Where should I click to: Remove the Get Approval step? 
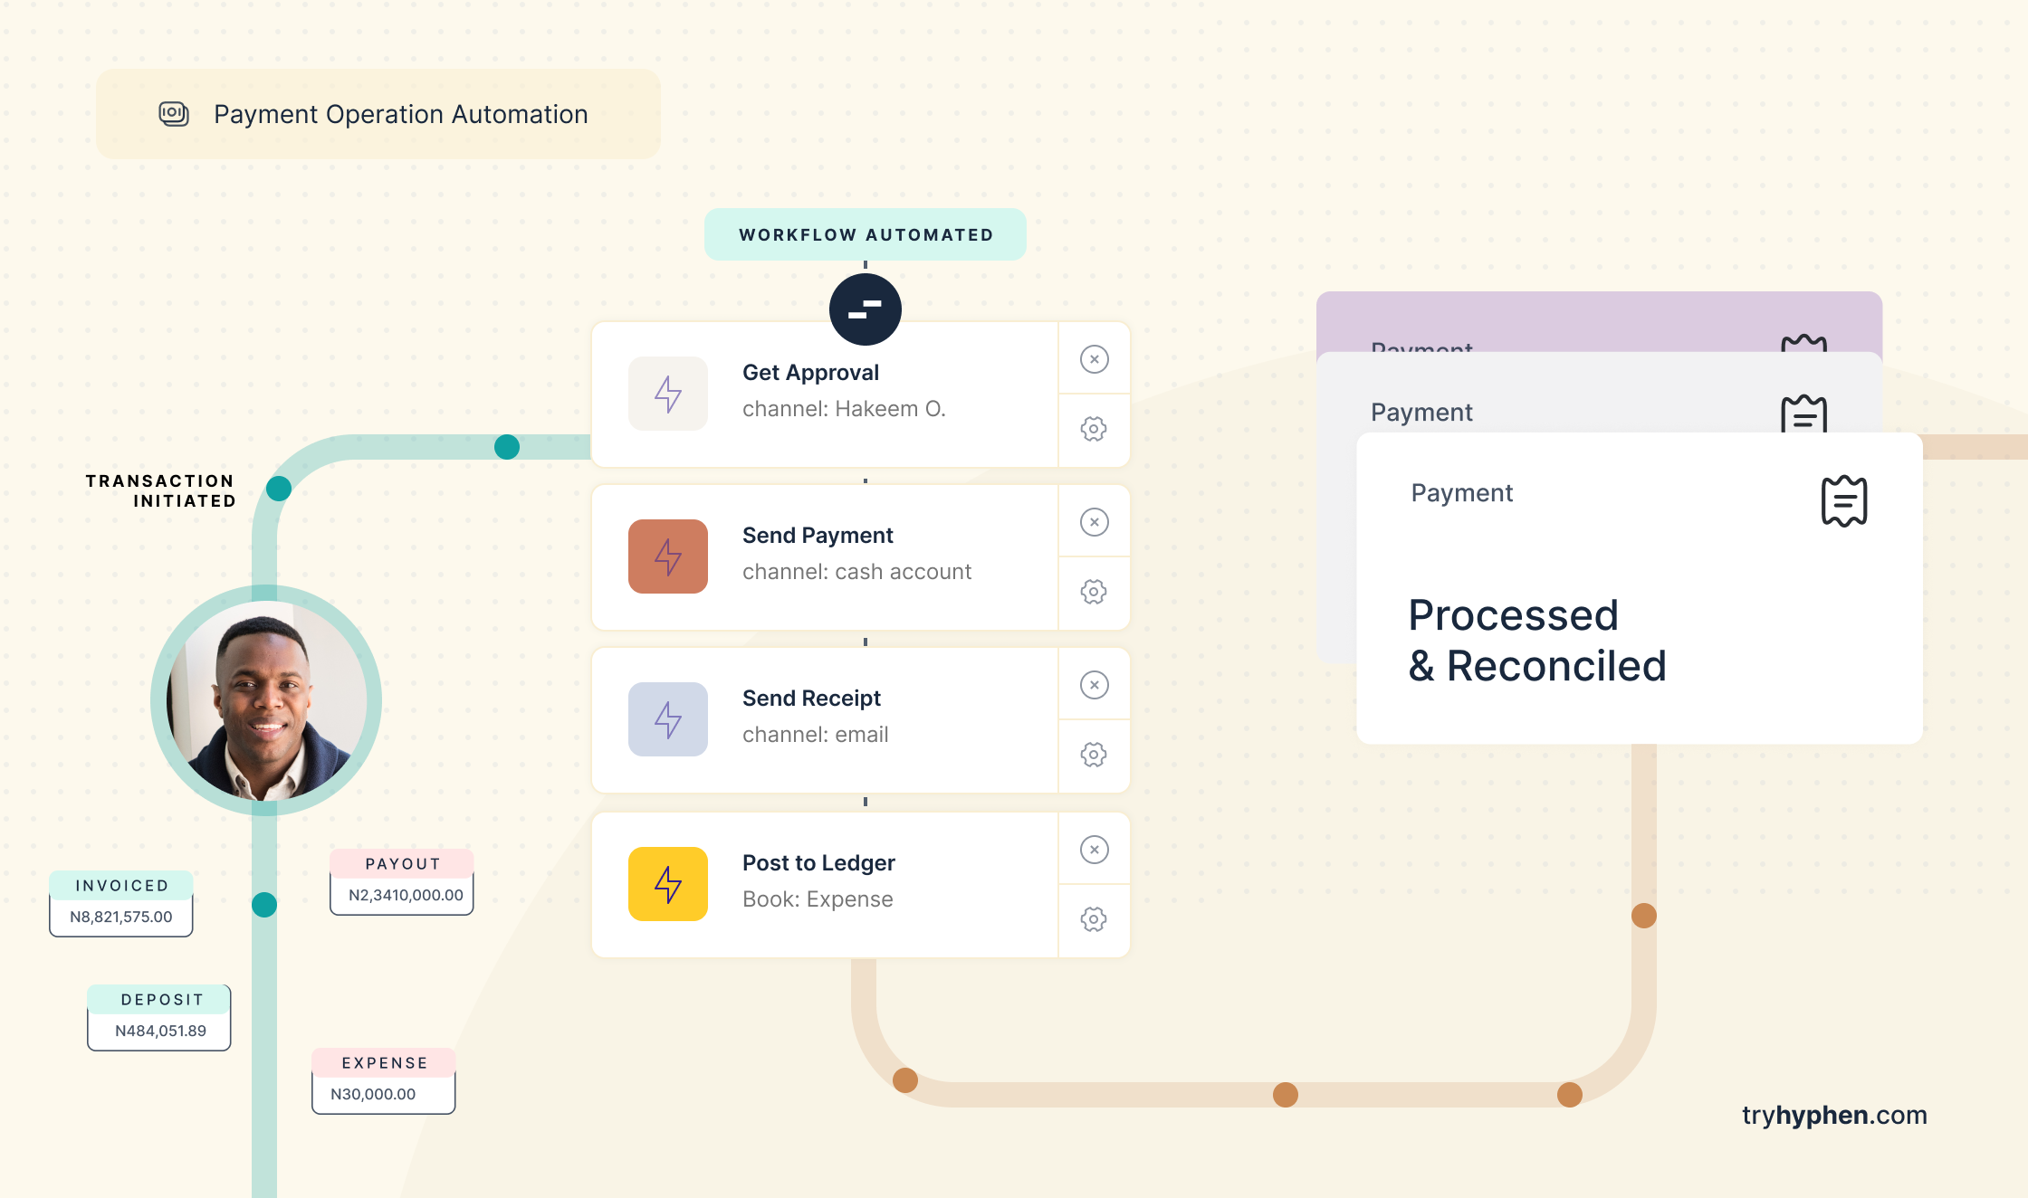pos(1094,359)
